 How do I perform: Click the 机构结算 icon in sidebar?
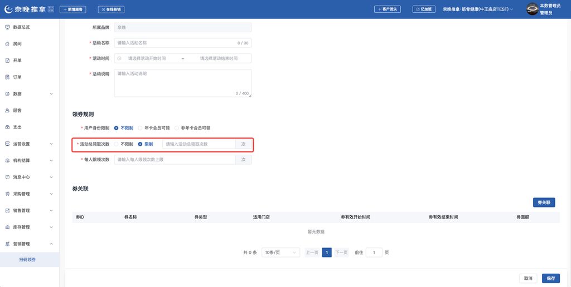[7, 161]
